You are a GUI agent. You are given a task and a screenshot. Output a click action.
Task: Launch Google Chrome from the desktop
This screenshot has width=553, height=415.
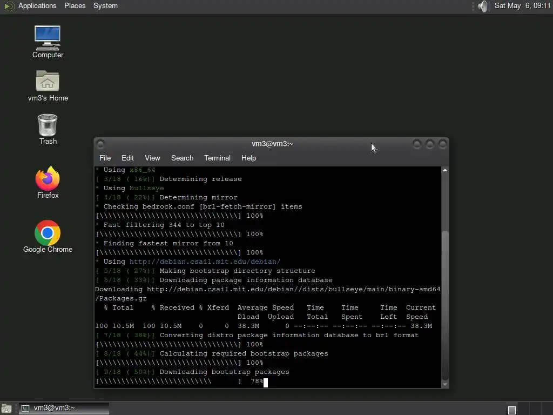click(48, 237)
